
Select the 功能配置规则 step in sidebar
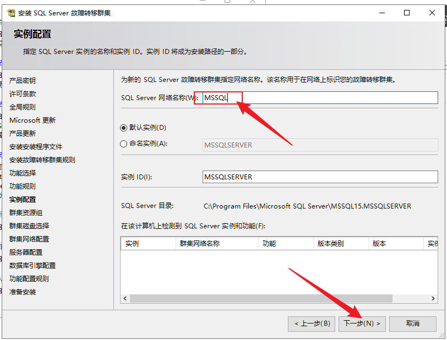click(29, 279)
